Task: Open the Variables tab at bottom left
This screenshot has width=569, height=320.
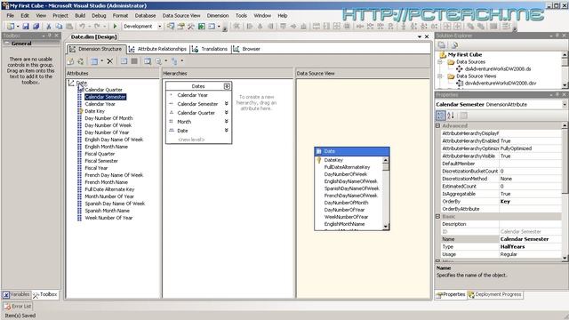Action: (16, 294)
